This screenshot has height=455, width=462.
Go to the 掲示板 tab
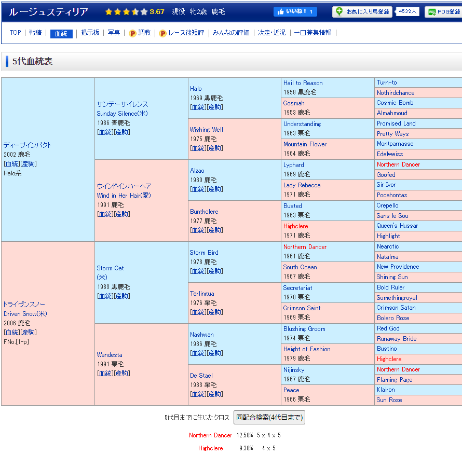click(x=90, y=33)
